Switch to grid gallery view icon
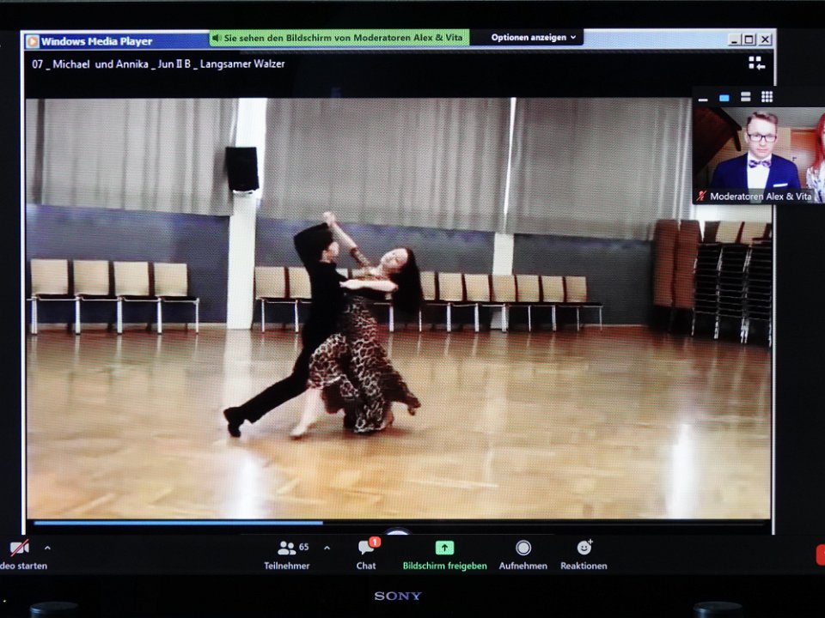The image size is (825, 618). click(x=767, y=97)
